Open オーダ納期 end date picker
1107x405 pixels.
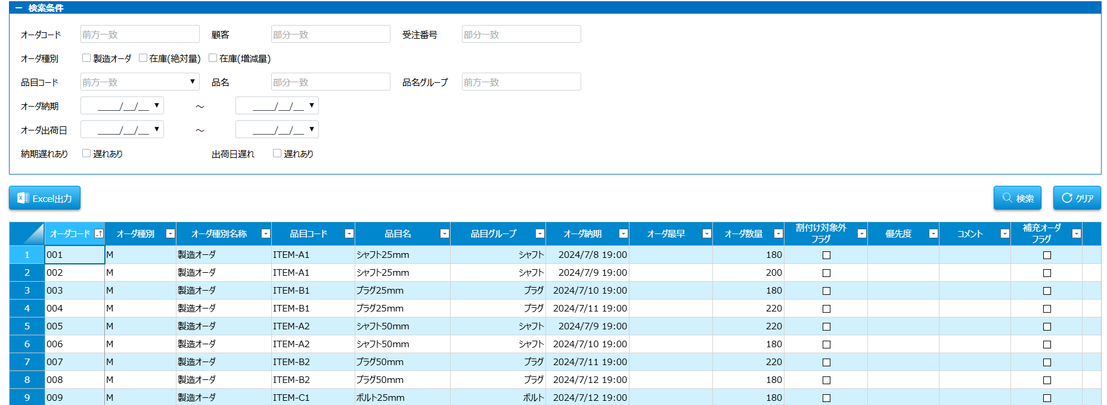click(312, 105)
